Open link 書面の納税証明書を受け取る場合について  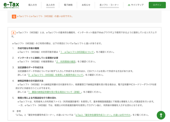tap(55, 92)
